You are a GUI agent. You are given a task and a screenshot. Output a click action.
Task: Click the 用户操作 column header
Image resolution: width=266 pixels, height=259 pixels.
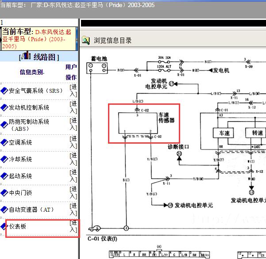tap(71, 72)
